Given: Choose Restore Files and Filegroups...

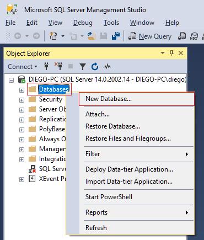Looking at the screenshot, I should pyautogui.click(x=137, y=138).
